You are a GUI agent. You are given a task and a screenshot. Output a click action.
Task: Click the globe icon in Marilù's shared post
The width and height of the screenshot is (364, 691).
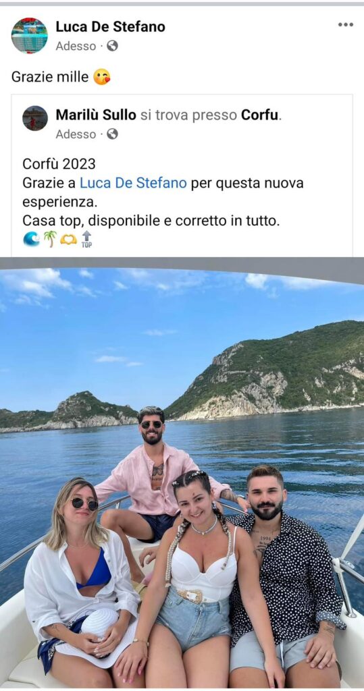(x=112, y=134)
